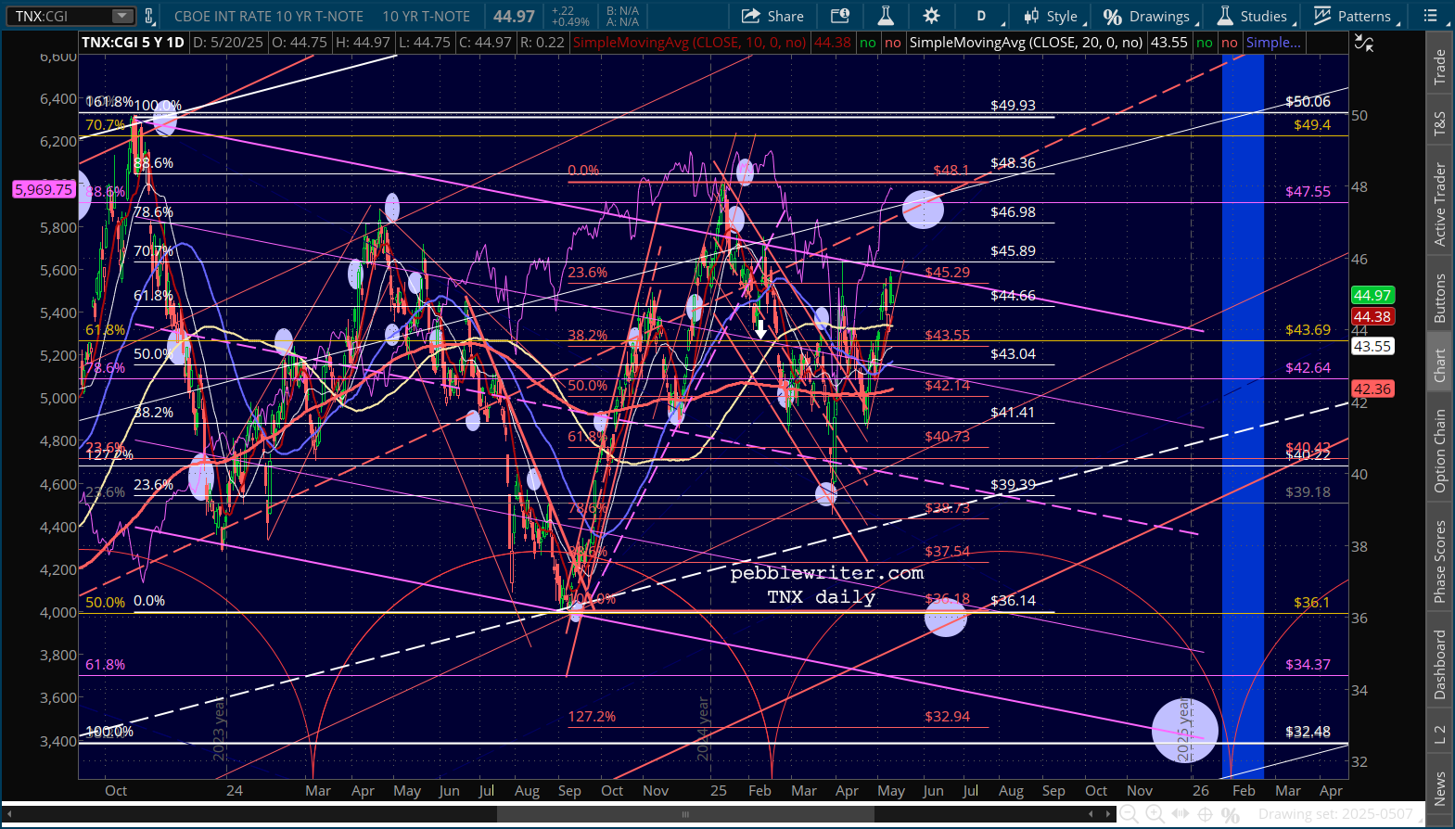Click the zoom in magnifier icon

point(1155,814)
